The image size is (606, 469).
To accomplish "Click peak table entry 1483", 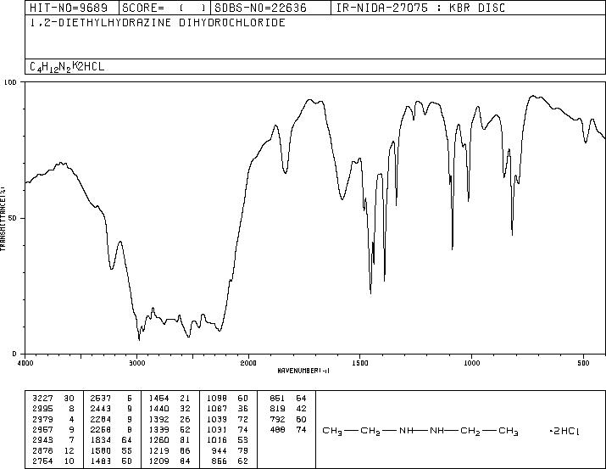I will coord(101,461).
